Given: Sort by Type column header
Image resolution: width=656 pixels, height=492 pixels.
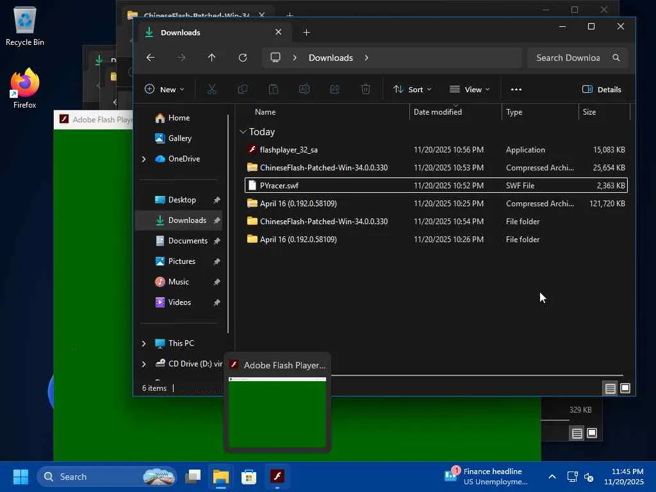Looking at the screenshot, I should 514,112.
